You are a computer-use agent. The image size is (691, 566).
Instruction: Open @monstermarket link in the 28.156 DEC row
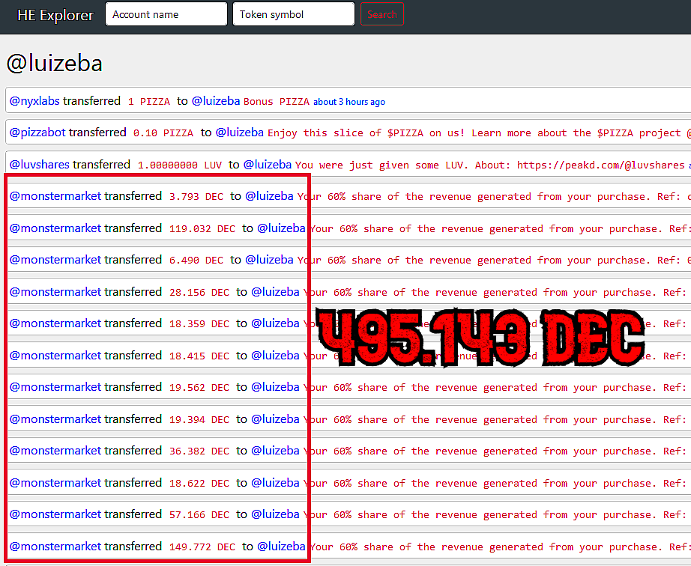point(55,292)
